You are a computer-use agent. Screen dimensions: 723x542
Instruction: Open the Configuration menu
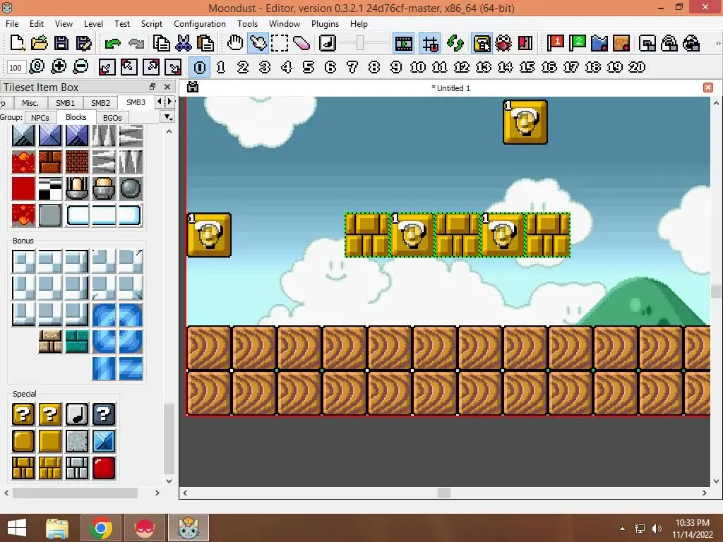pos(200,23)
